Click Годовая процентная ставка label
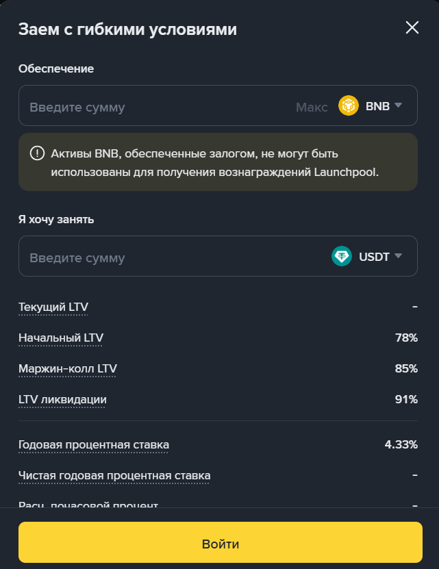 [94, 445]
